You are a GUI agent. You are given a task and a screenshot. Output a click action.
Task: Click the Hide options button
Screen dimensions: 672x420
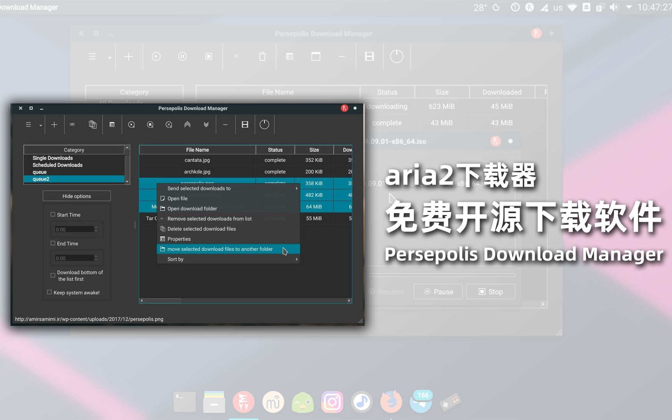click(x=77, y=196)
